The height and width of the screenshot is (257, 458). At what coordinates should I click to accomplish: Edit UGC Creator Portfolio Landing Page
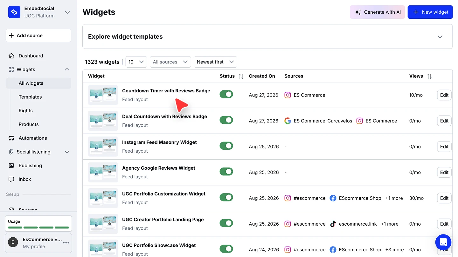444,224
